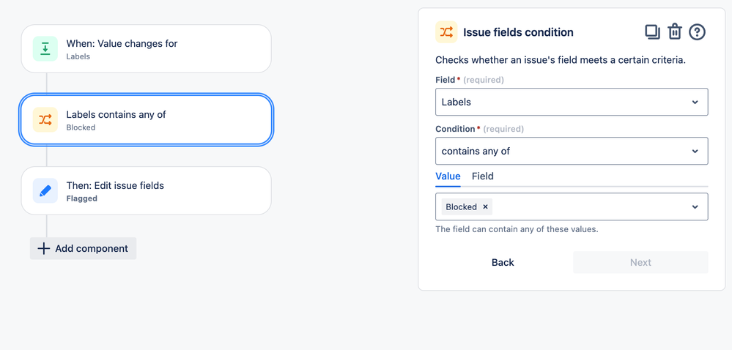Switch to the Field tab
The image size is (732, 350).
[x=483, y=176]
